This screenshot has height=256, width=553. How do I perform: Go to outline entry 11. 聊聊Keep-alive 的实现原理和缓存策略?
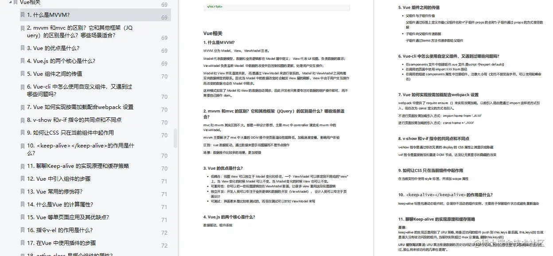coord(78,166)
